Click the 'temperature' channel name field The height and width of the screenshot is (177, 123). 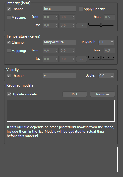tap(60, 42)
